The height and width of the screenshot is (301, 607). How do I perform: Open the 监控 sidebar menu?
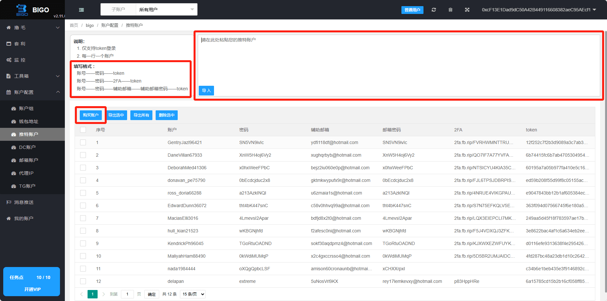pyautogui.click(x=32, y=60)
